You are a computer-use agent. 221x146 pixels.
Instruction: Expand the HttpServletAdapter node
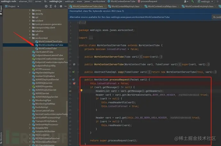tap(29, 72)
